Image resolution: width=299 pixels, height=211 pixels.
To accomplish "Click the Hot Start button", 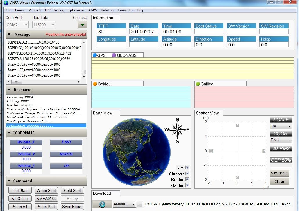I will [20, 190].
